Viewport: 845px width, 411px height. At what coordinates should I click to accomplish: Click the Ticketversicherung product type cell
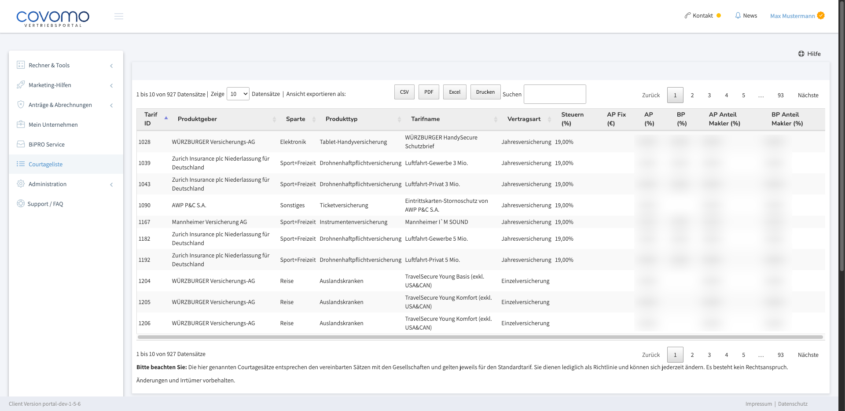[344, 205]
